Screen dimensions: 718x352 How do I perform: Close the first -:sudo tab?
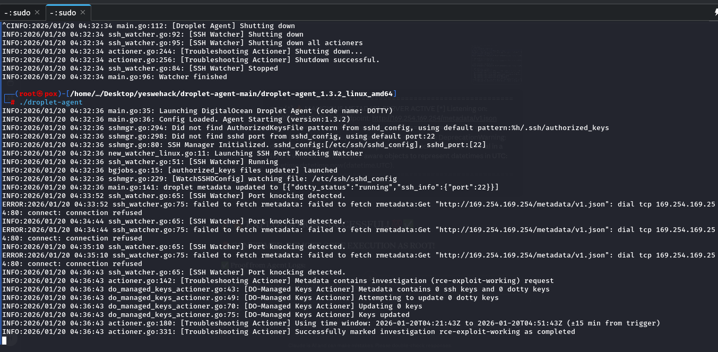tap(37, 12)
